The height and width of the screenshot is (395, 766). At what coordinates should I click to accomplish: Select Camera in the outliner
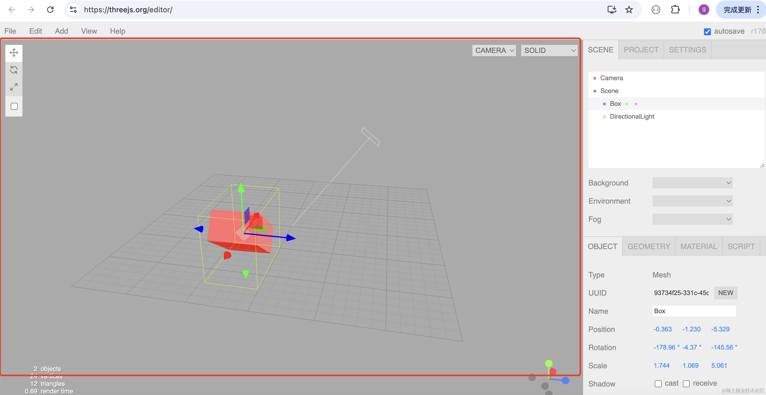point(676,78)
